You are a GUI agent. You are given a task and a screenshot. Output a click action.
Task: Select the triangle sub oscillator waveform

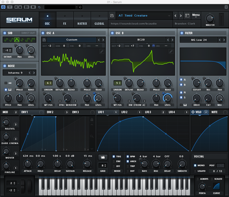(17, 40)
